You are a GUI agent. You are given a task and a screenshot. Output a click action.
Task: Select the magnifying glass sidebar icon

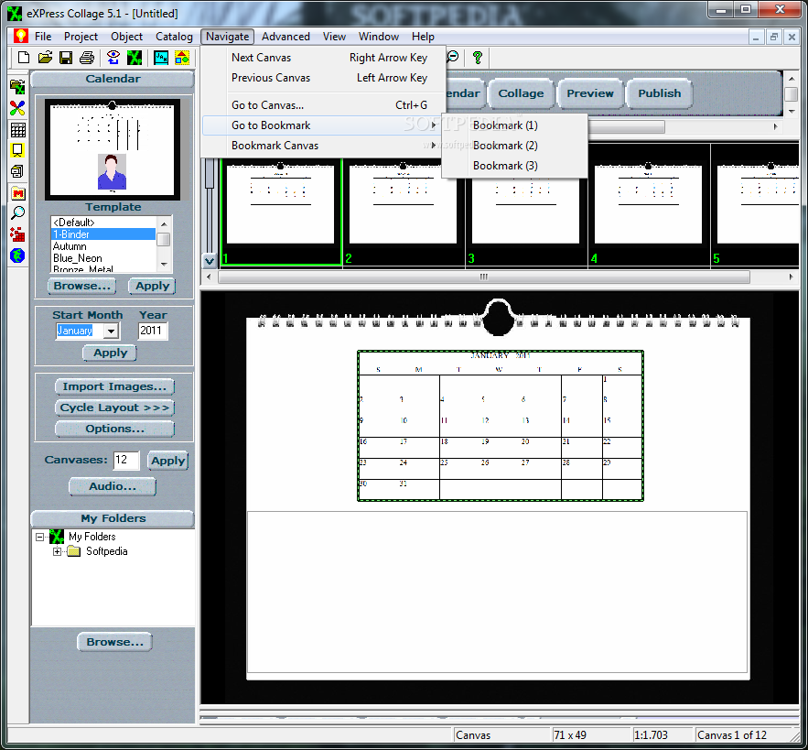point(17,213)
